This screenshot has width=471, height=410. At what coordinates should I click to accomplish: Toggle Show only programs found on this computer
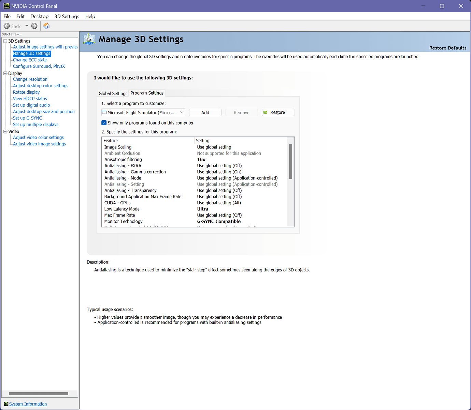104,123
